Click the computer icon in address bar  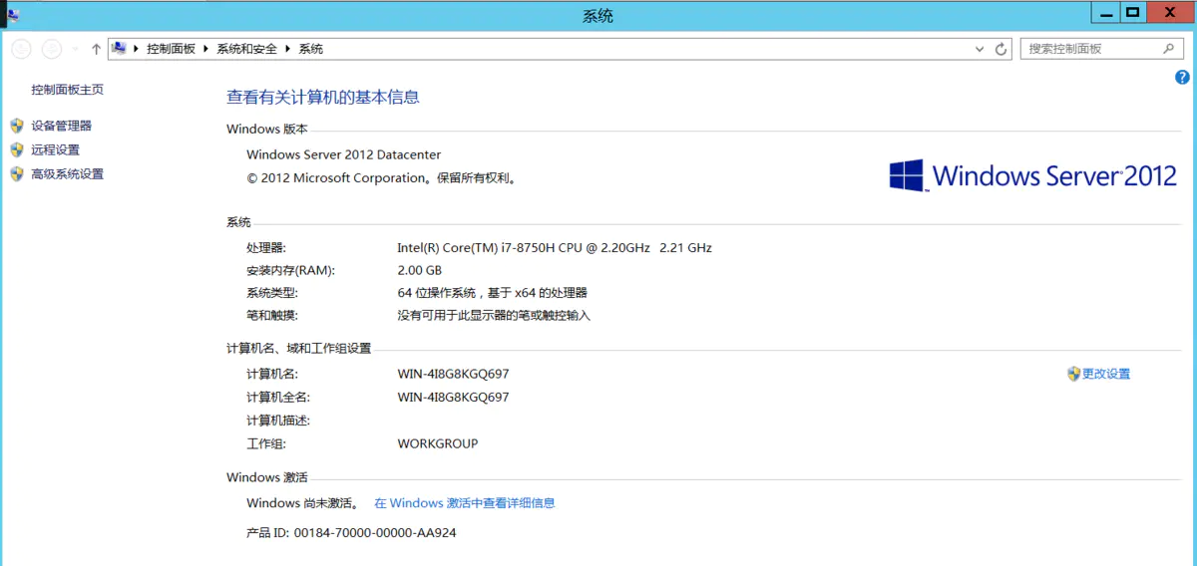(x=120, y=48)
